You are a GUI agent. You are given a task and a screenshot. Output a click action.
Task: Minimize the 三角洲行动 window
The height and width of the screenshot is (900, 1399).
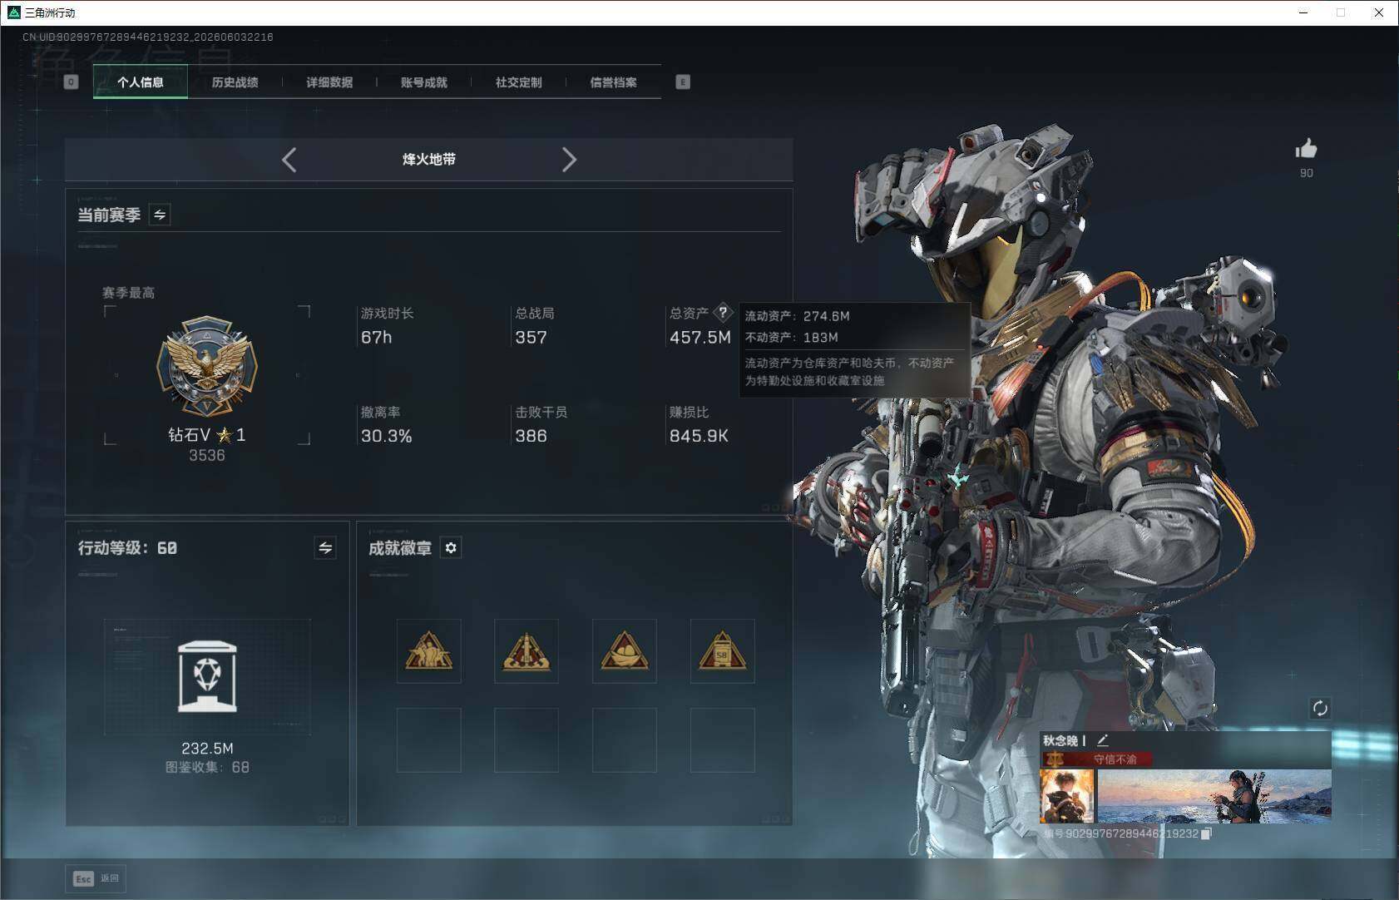click(x=1303, y=12)
